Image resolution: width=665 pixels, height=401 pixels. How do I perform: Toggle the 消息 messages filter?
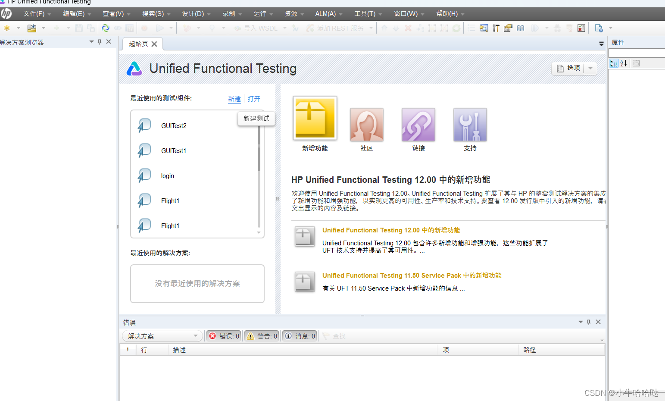pos(299,336)
